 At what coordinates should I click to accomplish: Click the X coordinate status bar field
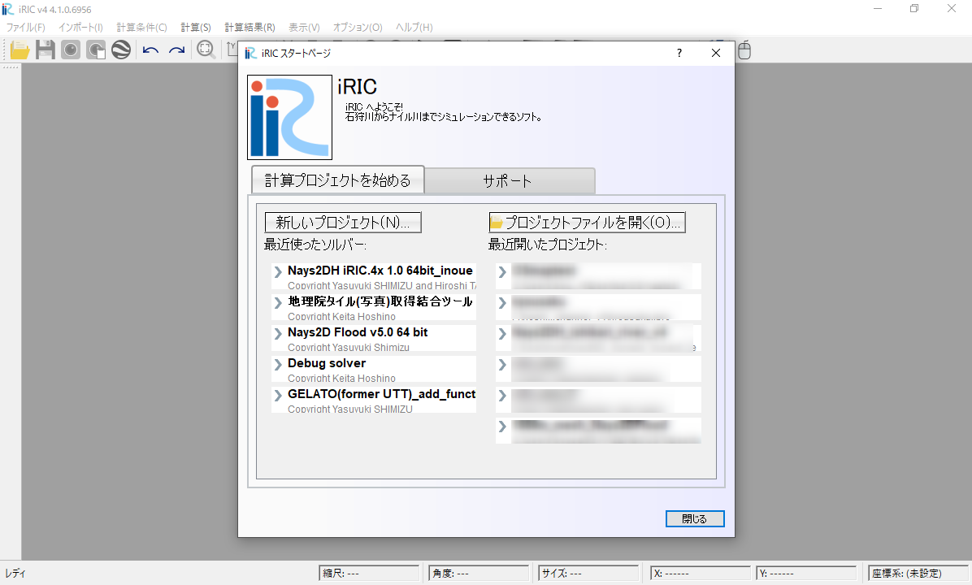[700, 574]
